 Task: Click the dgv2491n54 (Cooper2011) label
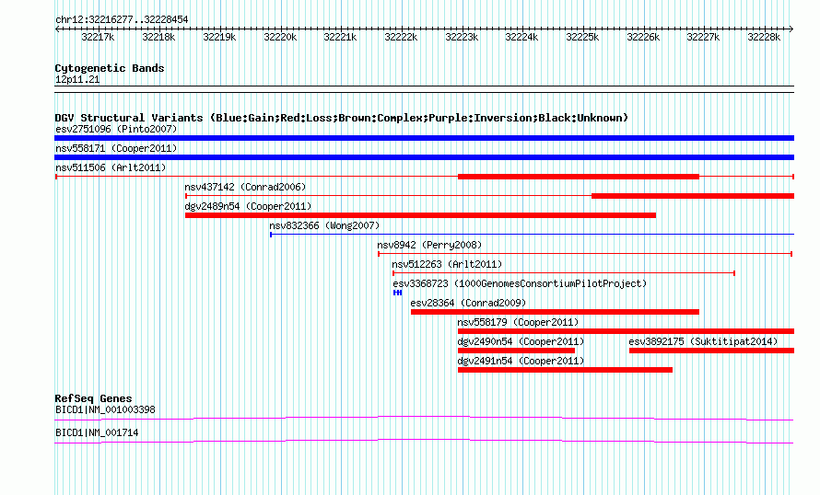[x=521, y=361]
